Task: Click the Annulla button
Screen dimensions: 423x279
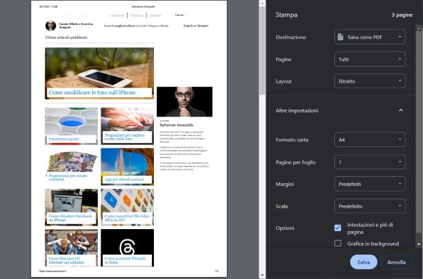Action: [x=396, y=262]
